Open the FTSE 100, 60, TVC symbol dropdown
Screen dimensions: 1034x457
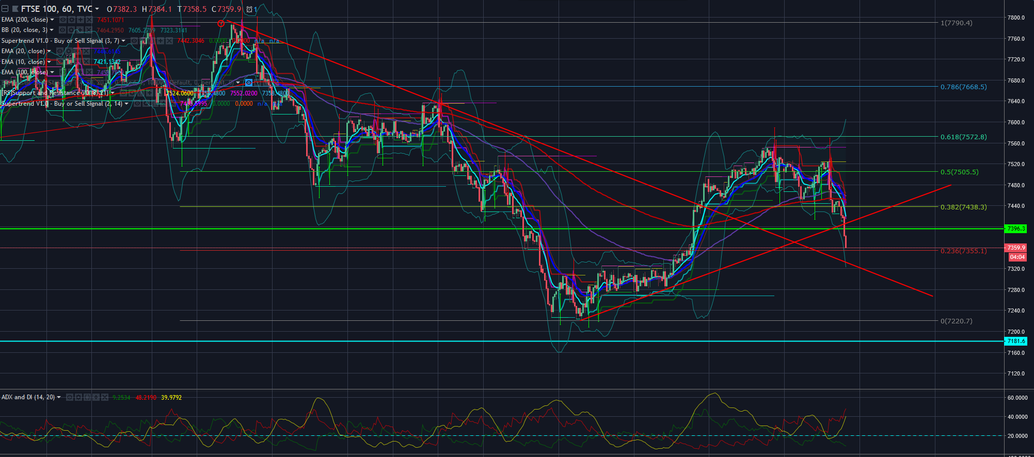97,9
